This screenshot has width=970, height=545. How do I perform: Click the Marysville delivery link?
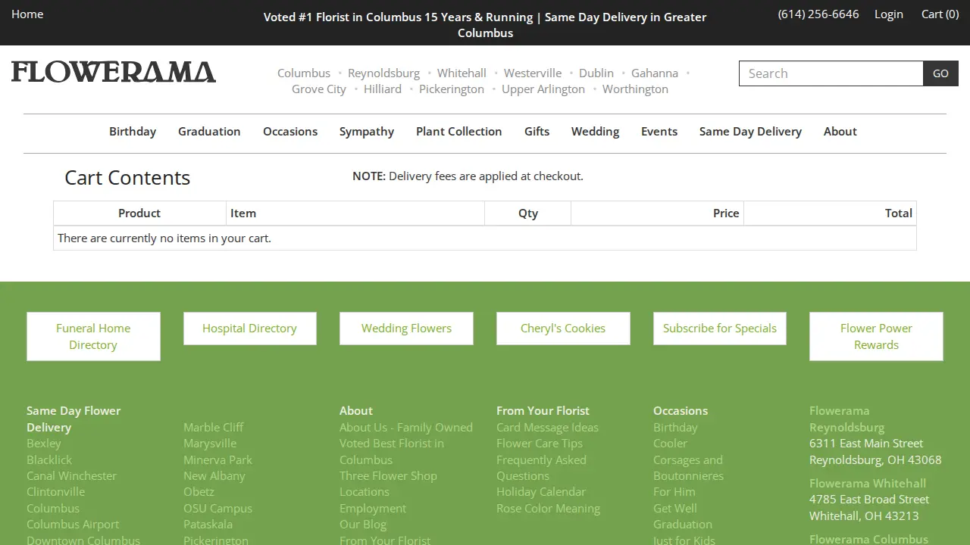tap(210, 444)
